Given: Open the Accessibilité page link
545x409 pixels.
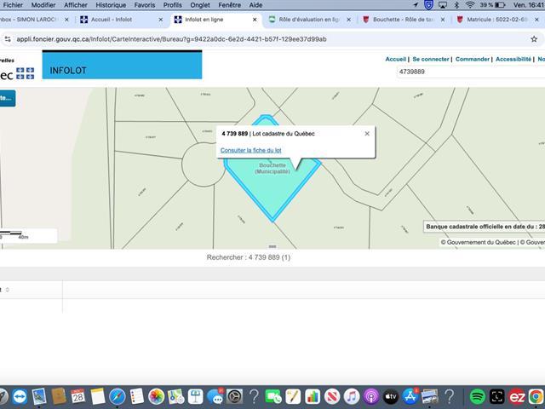Looking at the screenshot, I should click(513, 60).
